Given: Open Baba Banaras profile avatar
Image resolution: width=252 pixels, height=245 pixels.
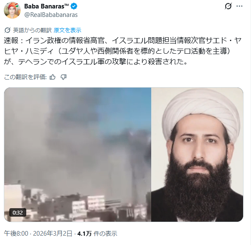Looking at the screenshot, I should 12,10.
